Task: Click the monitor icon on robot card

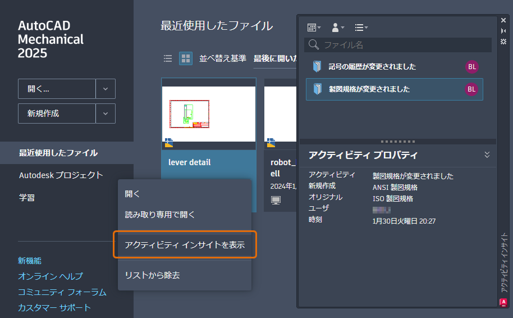Action: pos(276,200)
